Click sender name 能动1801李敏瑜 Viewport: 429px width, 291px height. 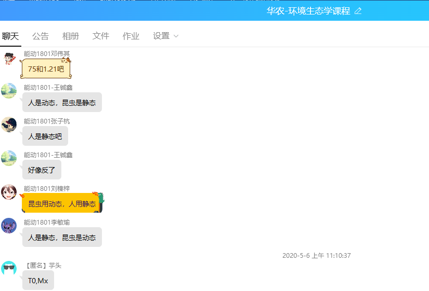[x=47, y=222]
